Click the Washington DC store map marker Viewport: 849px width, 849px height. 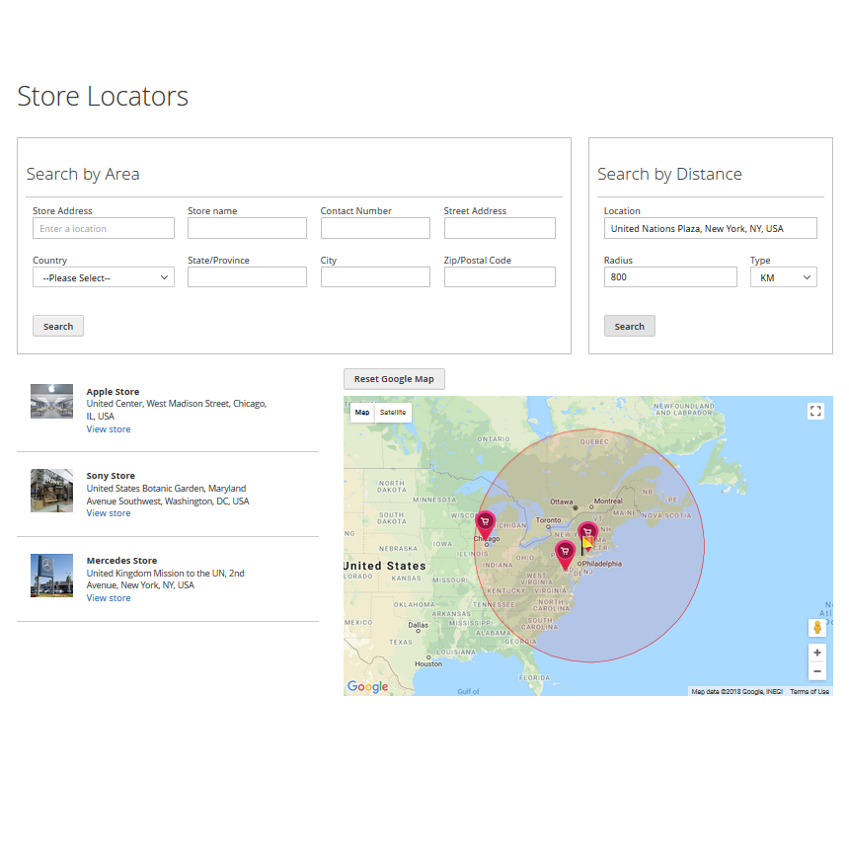(x=566, y=555)
